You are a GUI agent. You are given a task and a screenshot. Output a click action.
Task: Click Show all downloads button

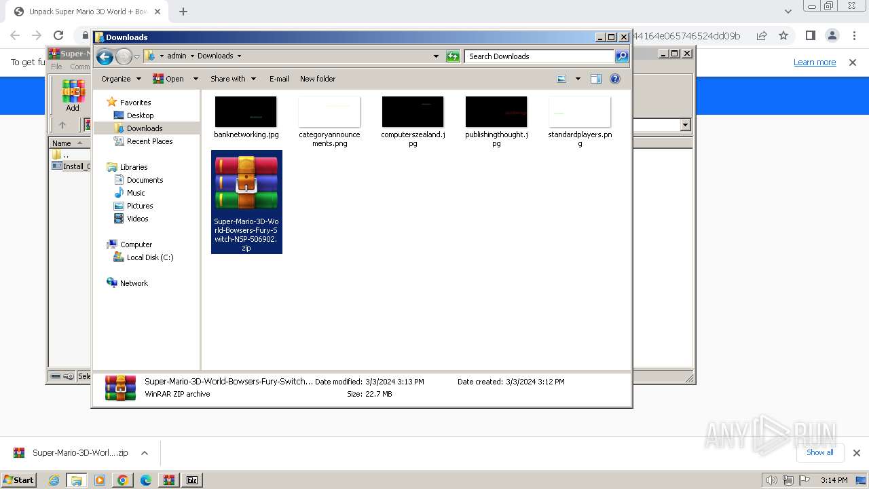[820, 452]
